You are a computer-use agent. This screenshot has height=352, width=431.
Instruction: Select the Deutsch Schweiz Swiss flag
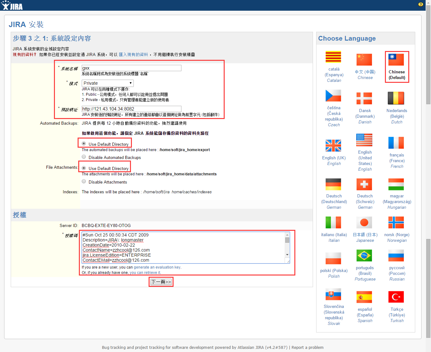364,184
